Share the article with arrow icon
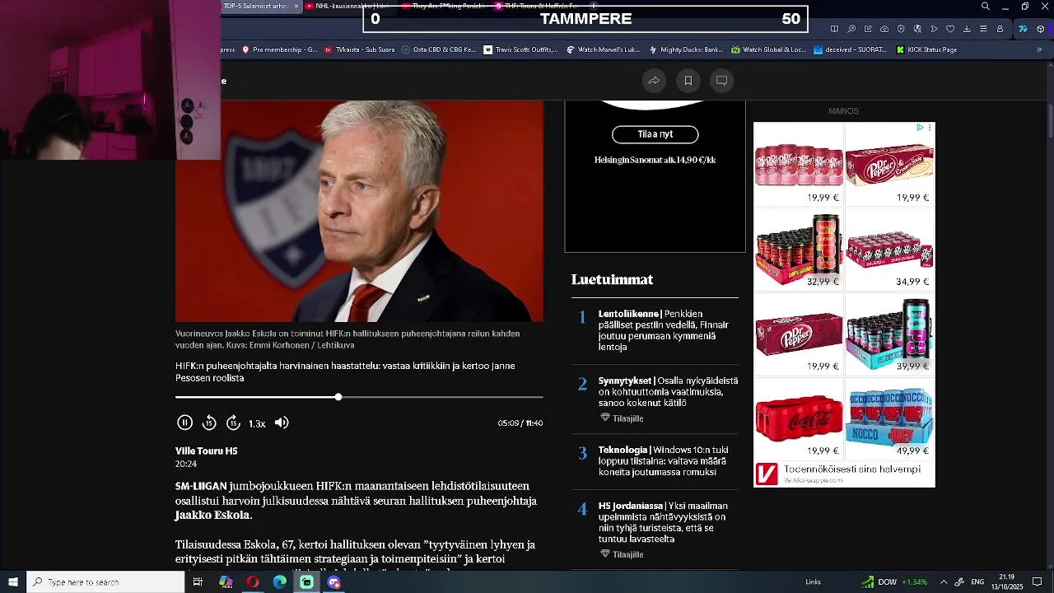The width and height of the screenshot is (1054, 593). [x=654, y=80]
